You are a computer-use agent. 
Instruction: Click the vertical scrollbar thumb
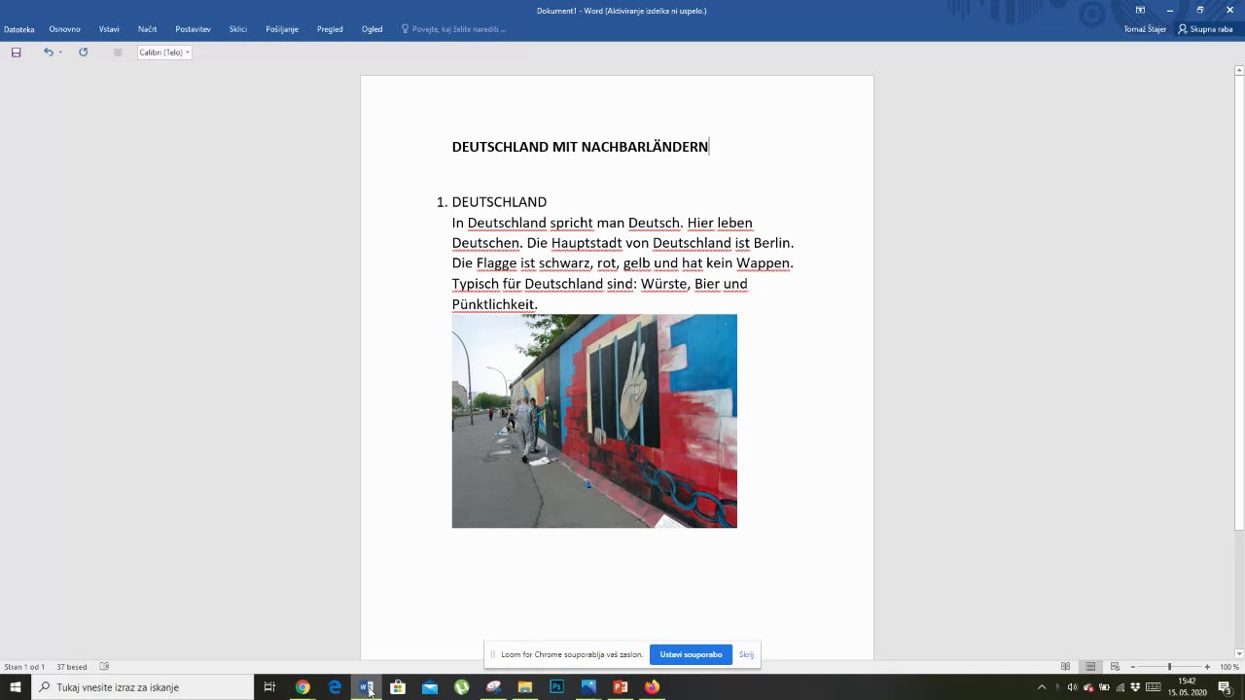coord(1239,304)
